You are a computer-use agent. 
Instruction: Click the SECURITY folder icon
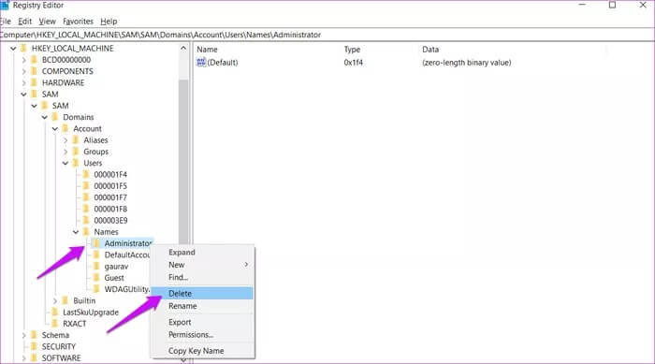[35, 347]
